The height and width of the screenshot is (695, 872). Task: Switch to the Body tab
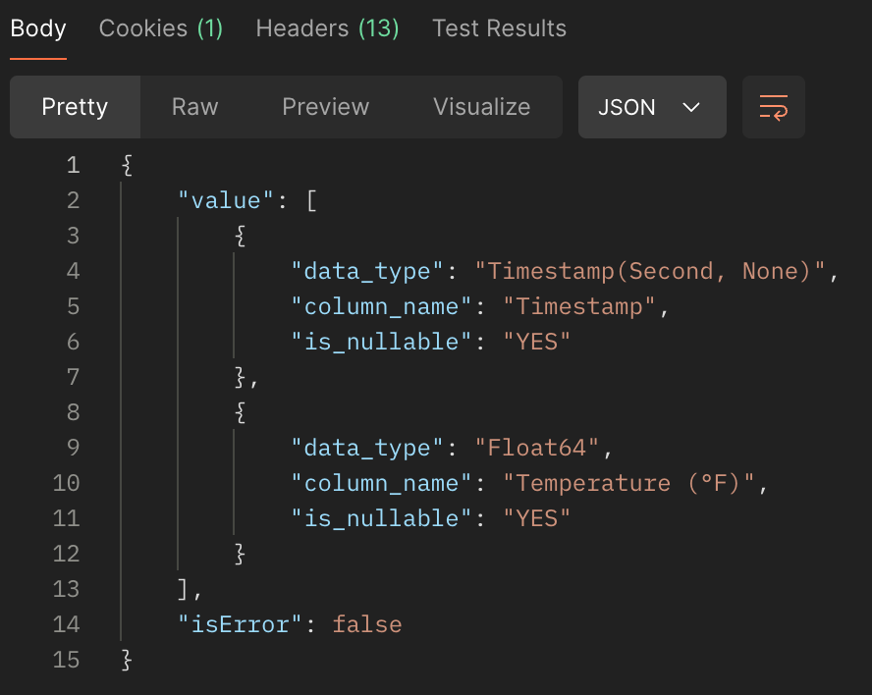point(38,28)
